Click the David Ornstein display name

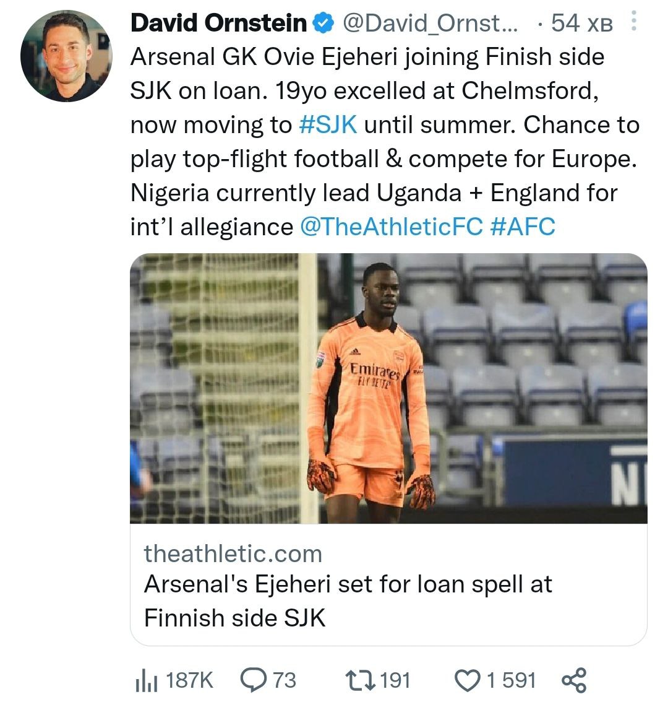pyautogui.click(x=219, y=24)
